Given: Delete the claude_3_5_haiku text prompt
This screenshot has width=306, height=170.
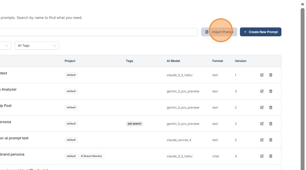Looking at the screenshot, I should [271, 75].
